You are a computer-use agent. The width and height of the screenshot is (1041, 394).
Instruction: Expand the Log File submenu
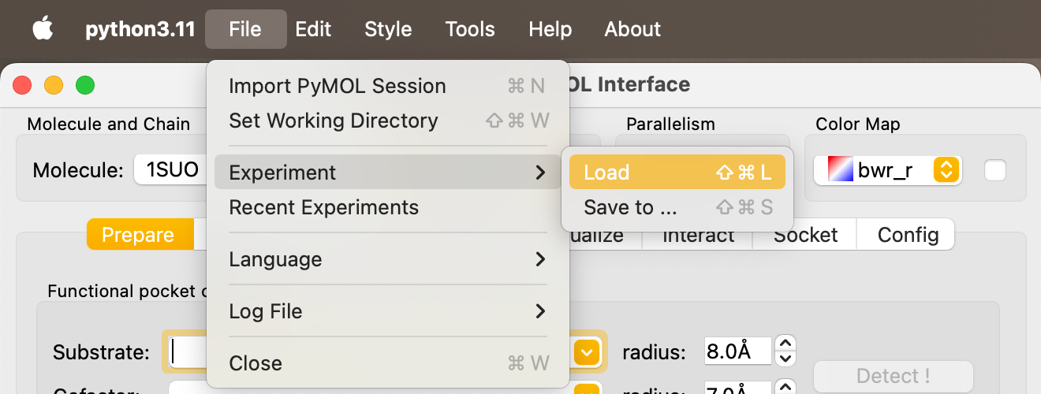point(388,311)
